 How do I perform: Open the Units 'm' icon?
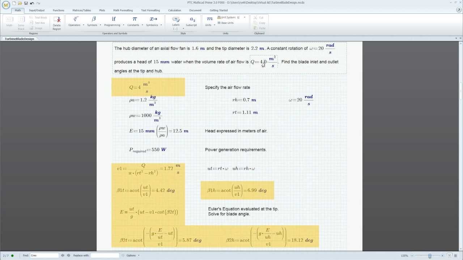209,19
